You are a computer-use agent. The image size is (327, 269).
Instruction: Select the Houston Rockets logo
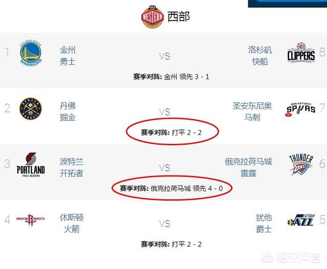point(31,220)
